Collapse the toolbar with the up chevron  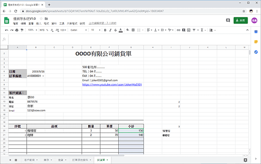247,30
